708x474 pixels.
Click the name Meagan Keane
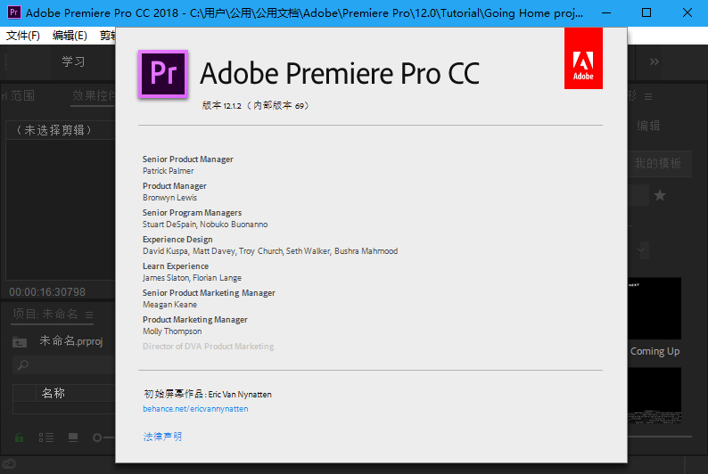tap(169, 305)
